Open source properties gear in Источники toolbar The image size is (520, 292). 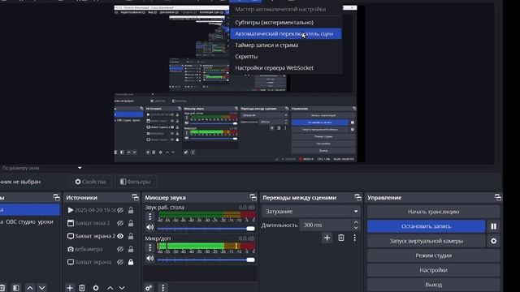tap(96, 288)
